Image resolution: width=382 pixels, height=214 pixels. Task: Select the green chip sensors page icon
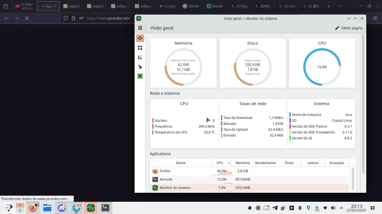tap(140, 76)
